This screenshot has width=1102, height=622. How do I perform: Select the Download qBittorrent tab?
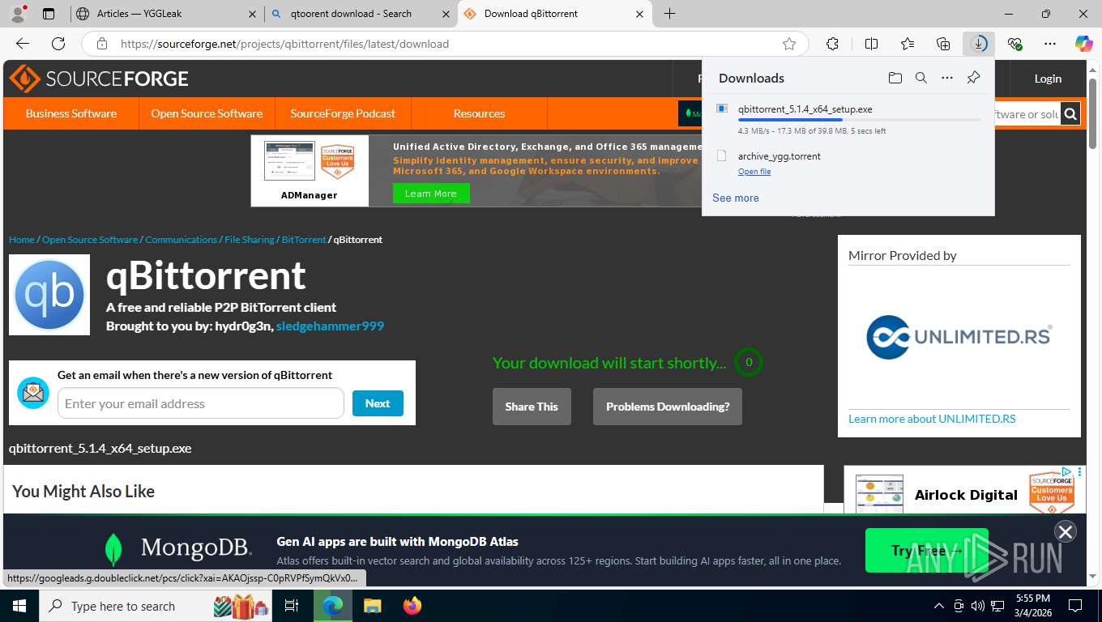[x=554, y=14]
